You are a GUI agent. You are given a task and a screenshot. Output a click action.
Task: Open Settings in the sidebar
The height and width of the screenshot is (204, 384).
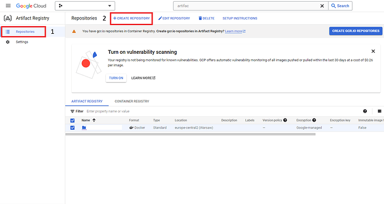pyautogui.click(x=22, y=42)
